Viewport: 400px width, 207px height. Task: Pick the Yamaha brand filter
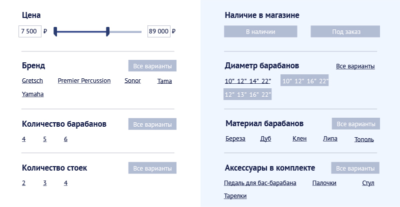pyautogui.click(x=32, y=94)
